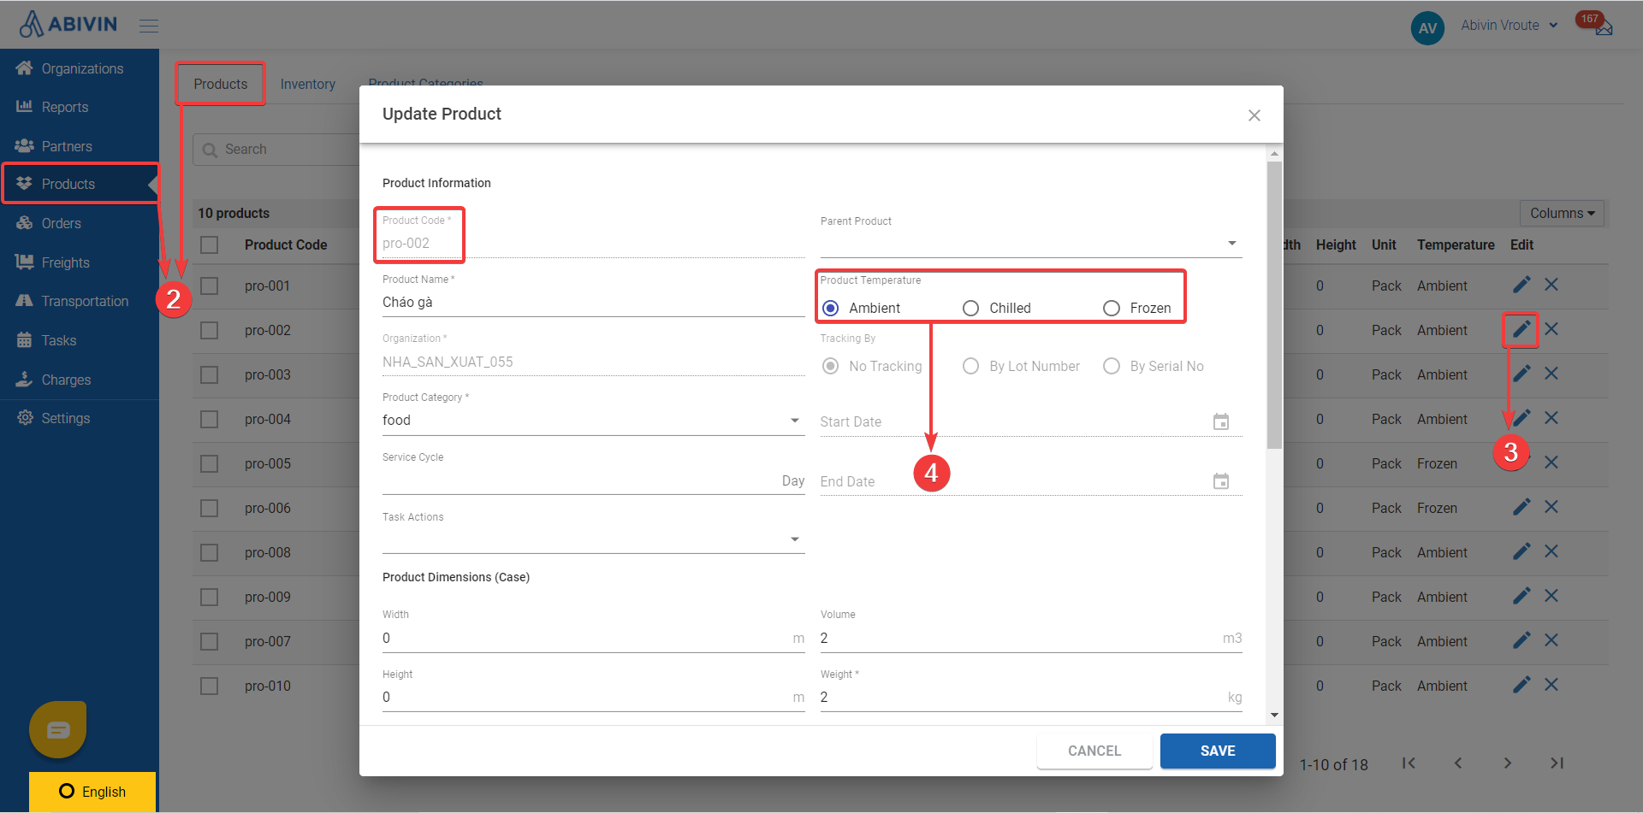Open Transportation in sidebar

[x=80, y=301]
